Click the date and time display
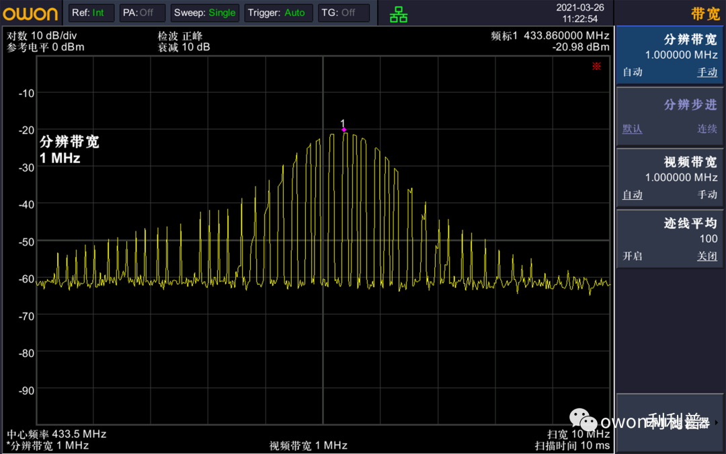 [579, 13]
